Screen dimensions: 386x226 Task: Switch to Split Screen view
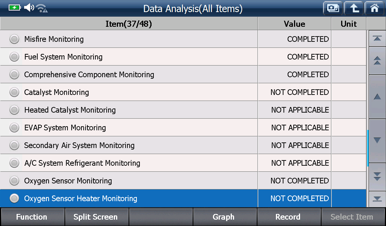click(x=96, y=217)
